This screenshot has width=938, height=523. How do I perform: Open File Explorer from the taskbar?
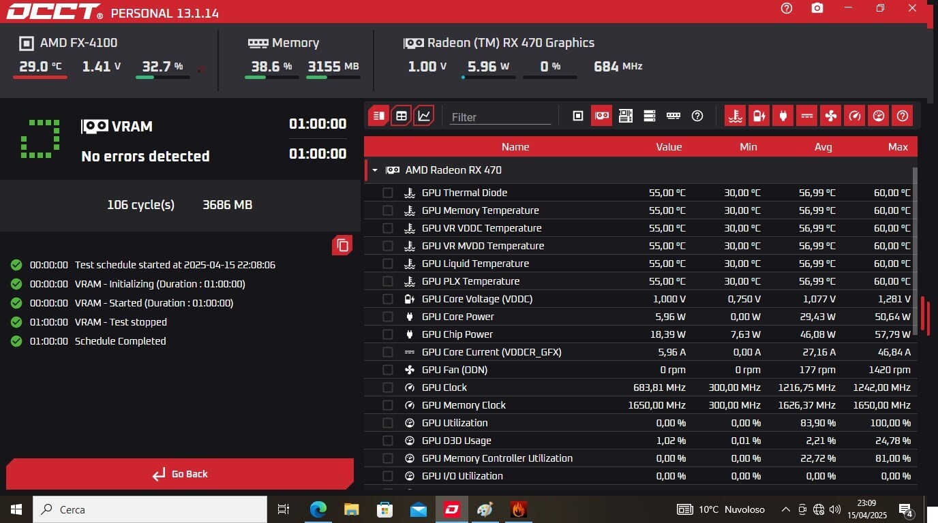click(x=351, y=509)
